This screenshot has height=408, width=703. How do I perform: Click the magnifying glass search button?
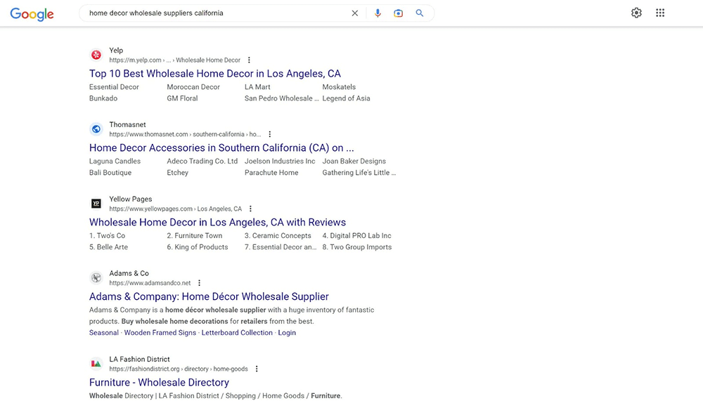pyautogui.click(x=420, y=13)
